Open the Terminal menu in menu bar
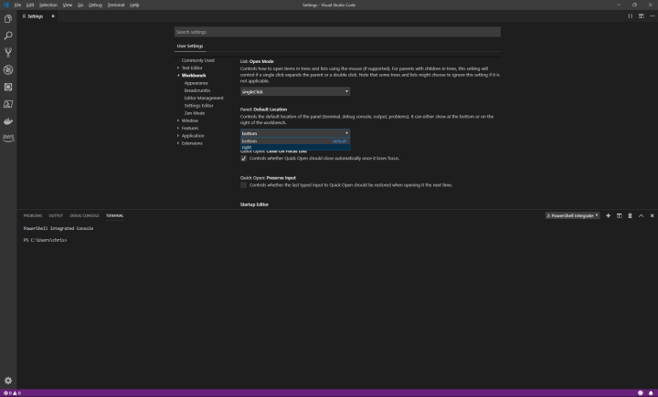This screenshot has height=397, width=658. coord(116,5)
